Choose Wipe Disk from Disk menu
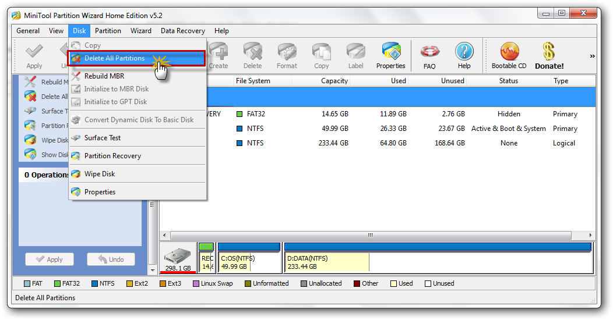 [x=137, y=173]
